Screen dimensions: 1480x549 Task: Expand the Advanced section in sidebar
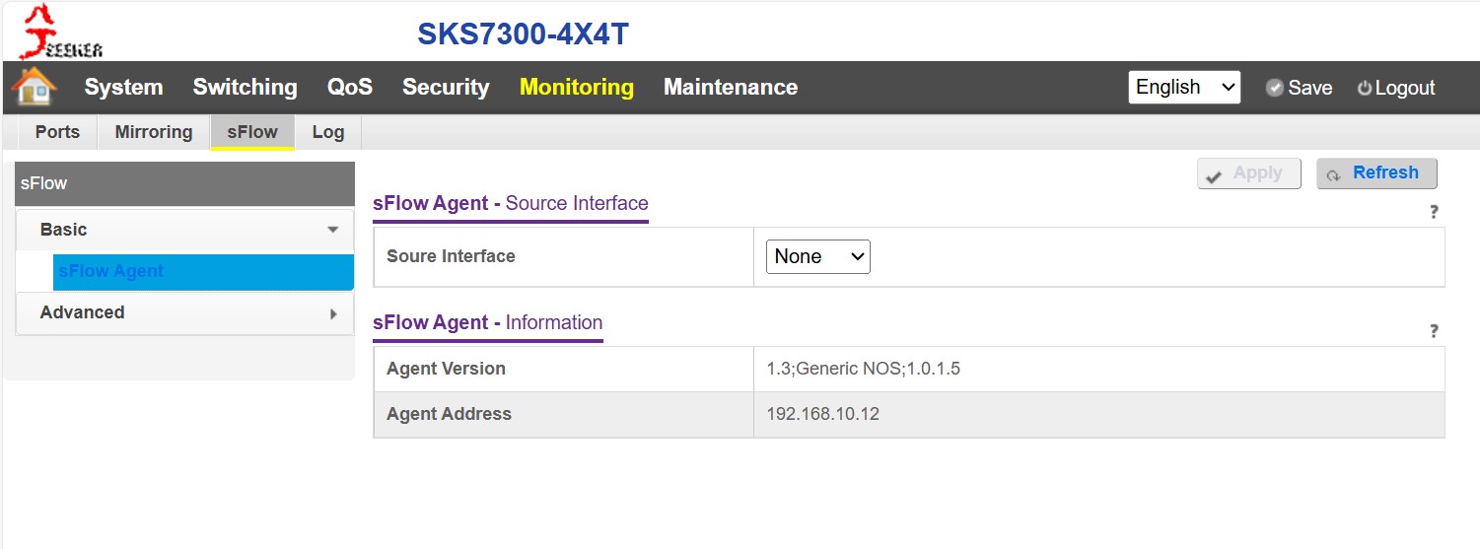(x=332, y=313)
